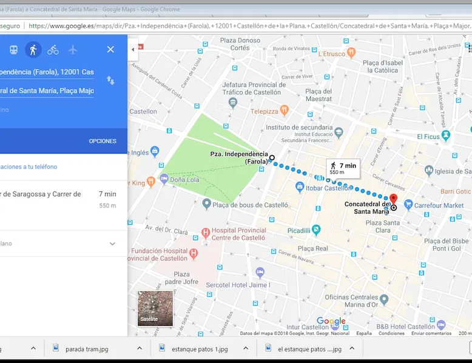Open the Doña Lola hotel marker
The width and height of the screenshot is (472, 363).
[164, 179]
